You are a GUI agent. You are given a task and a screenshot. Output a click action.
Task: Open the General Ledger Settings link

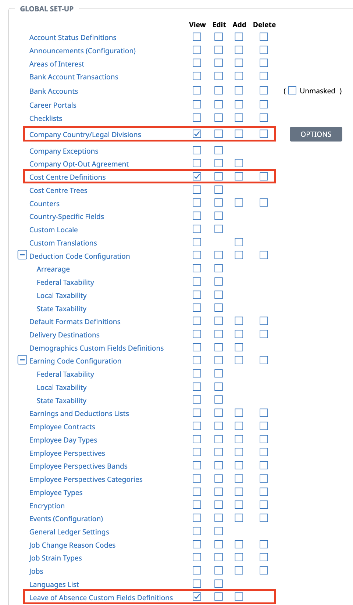pos(69,532)
